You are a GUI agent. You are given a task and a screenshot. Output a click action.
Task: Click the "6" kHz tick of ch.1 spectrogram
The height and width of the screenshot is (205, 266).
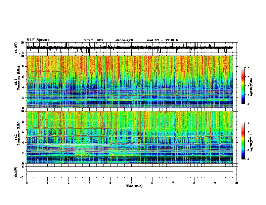pos(23,77)
